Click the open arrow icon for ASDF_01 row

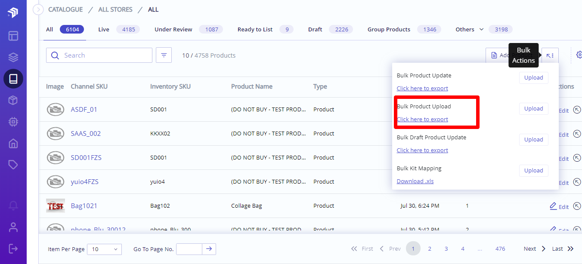coord(577,110)
